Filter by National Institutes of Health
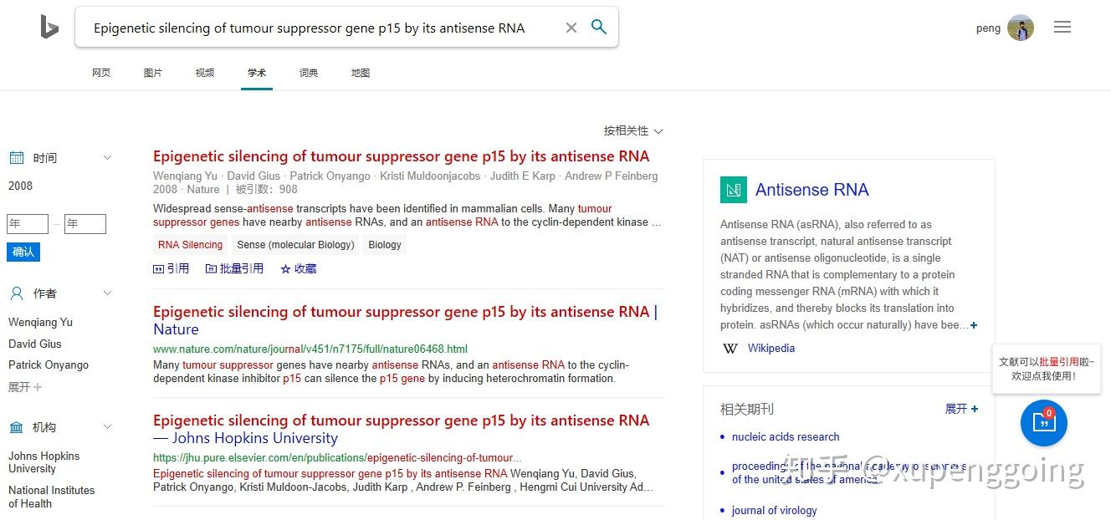The height and width of the screenshot is (520, 1111). (52, 497)
